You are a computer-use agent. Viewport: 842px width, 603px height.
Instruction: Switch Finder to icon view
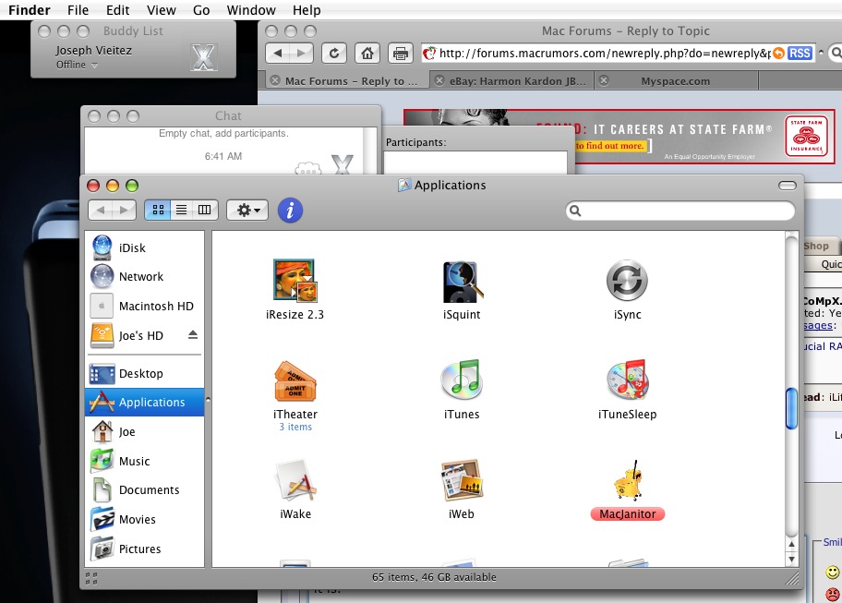[158, 210]
